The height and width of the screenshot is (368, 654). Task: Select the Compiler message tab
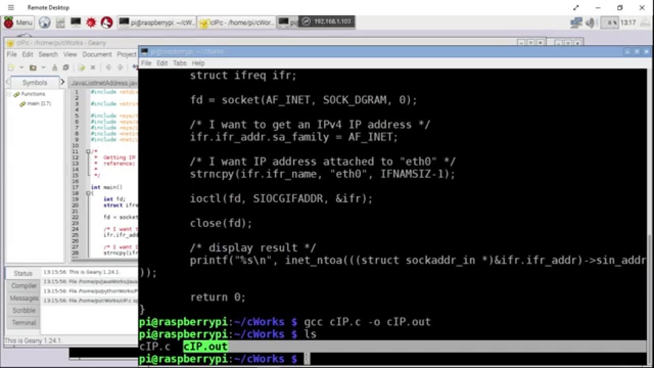[24, 286]
